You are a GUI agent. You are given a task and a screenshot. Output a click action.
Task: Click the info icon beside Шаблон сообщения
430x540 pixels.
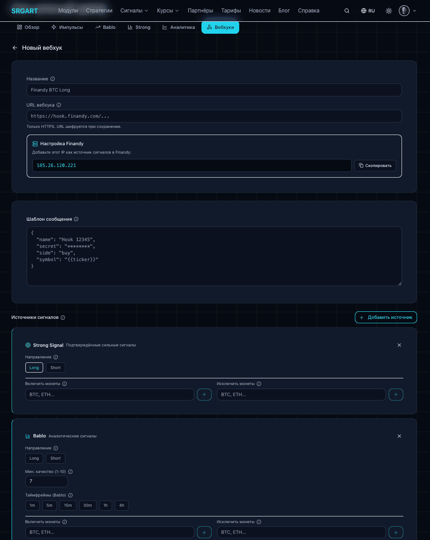76,219
